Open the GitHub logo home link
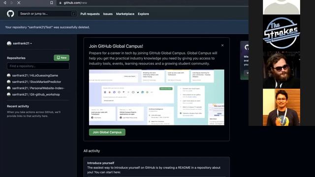 click(x=10, y=14)
